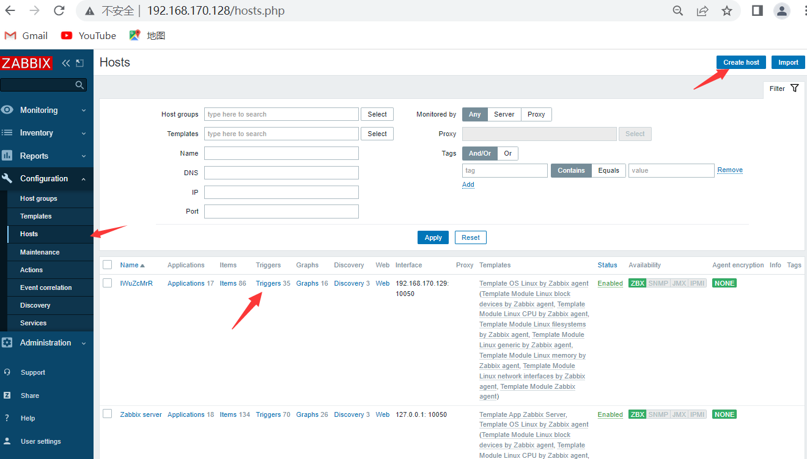Viewport: 807px width, 459px height.
Task: Click the Filter funnel icon
Action: [x=795, y=88]
